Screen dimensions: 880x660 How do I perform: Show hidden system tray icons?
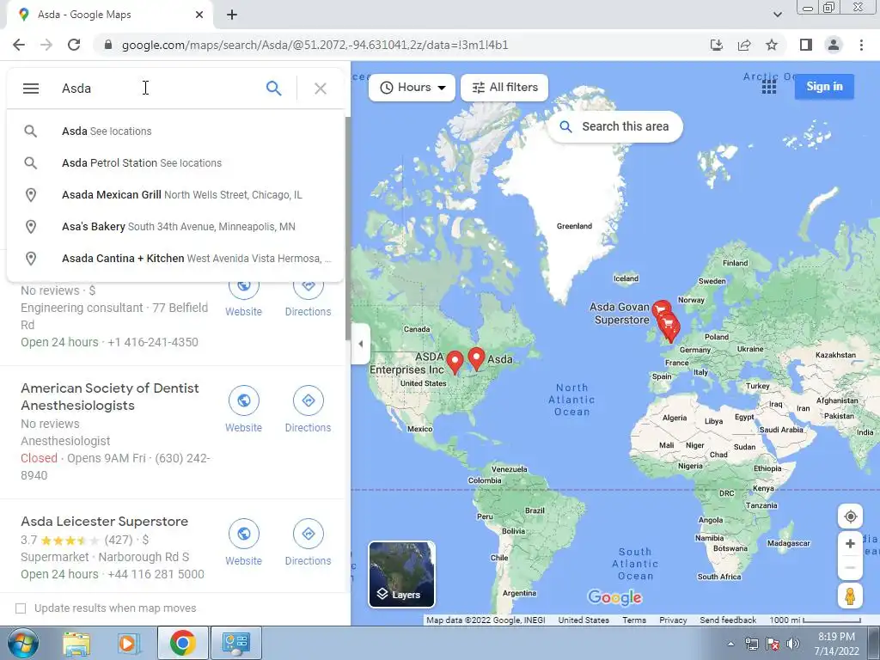point(730,644)
